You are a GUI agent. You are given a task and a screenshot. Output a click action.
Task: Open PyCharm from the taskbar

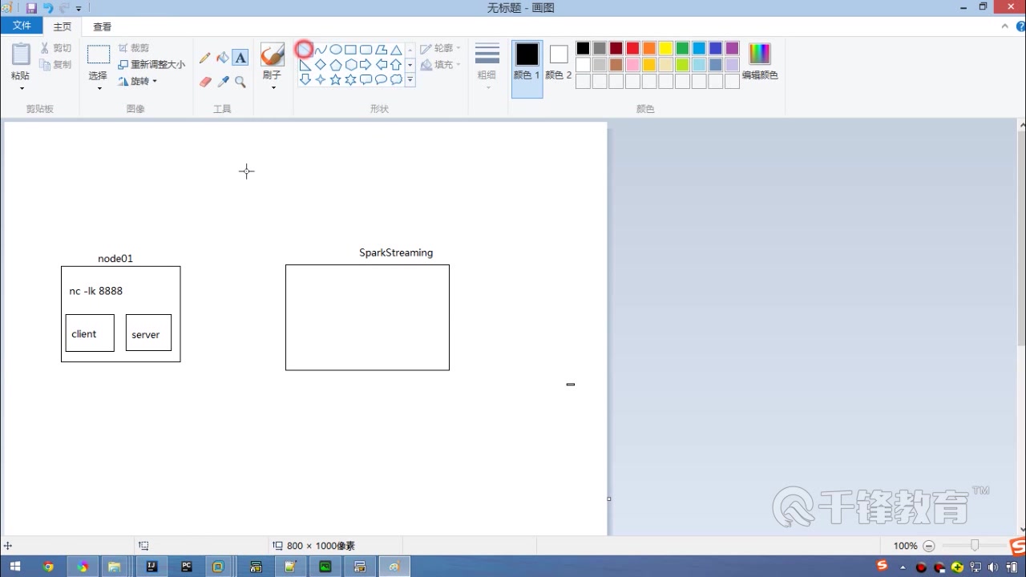186,567
